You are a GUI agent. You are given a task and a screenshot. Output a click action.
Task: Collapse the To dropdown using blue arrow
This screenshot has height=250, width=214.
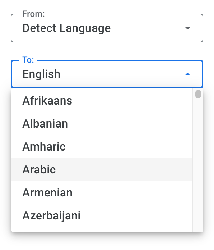[187, 74]
